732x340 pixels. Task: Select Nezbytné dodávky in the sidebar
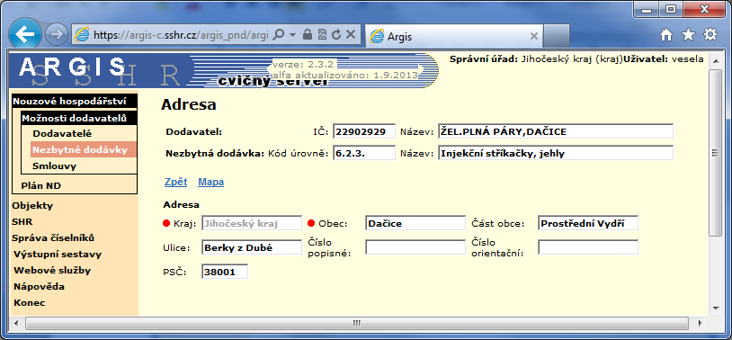[x=84, y=150]
